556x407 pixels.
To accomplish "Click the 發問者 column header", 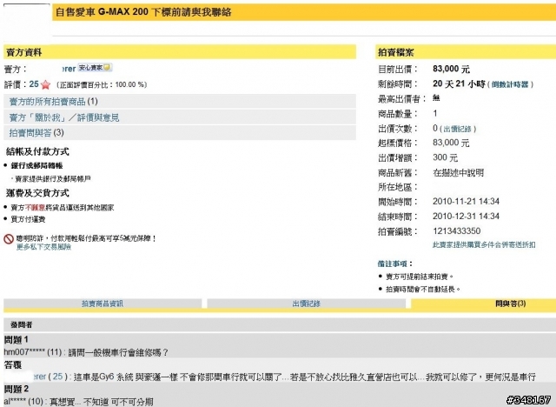I will [x=21, y=324].
